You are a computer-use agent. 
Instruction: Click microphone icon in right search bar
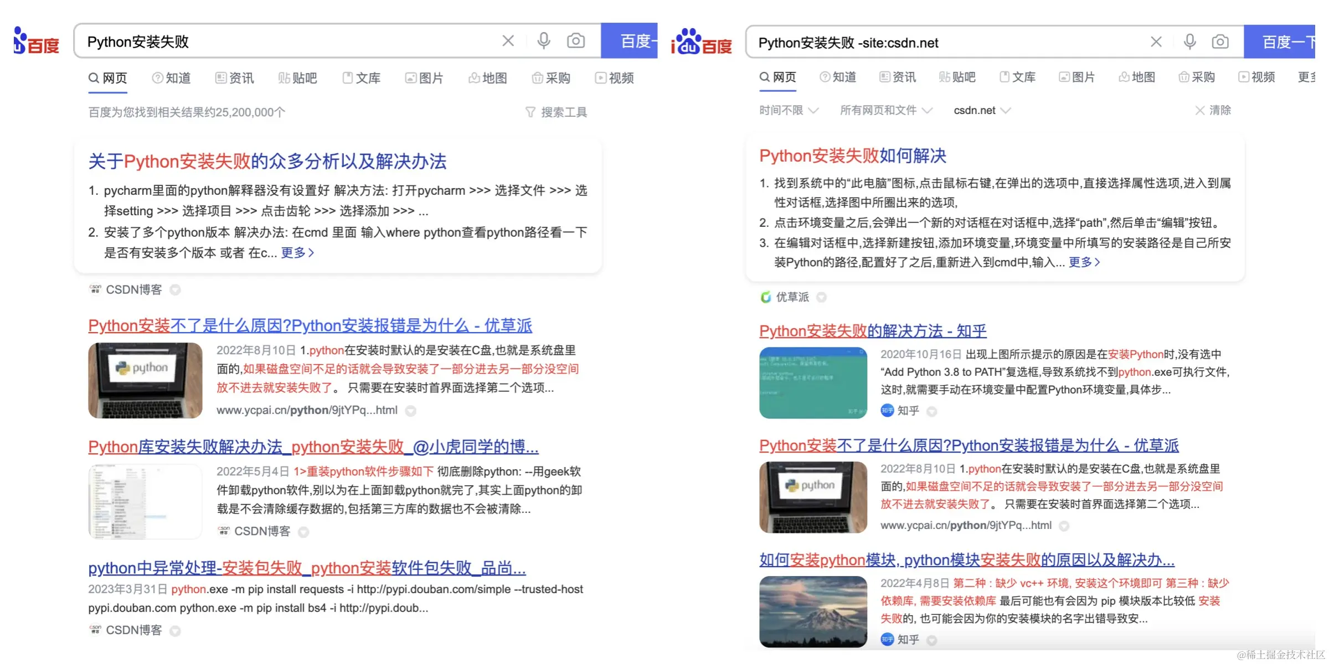1190,42
